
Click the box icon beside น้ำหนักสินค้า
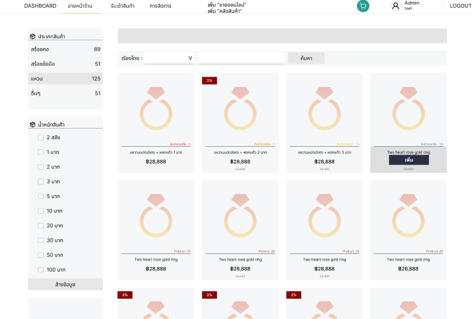(x=33, y=124)
